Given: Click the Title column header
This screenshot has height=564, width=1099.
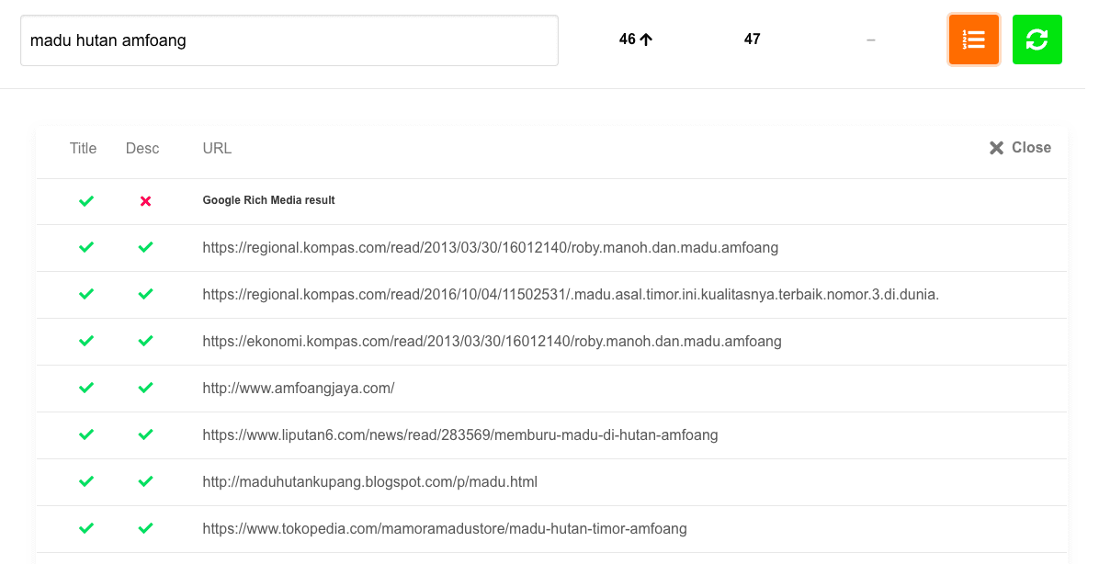Looking at the screenshot, I should point(83,148).
